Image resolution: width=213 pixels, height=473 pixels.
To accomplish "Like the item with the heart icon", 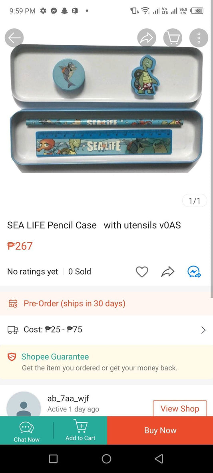I will click(x=142, y=272).
